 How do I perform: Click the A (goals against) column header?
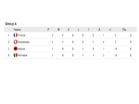pyautogui.click(x=99, y=30)
